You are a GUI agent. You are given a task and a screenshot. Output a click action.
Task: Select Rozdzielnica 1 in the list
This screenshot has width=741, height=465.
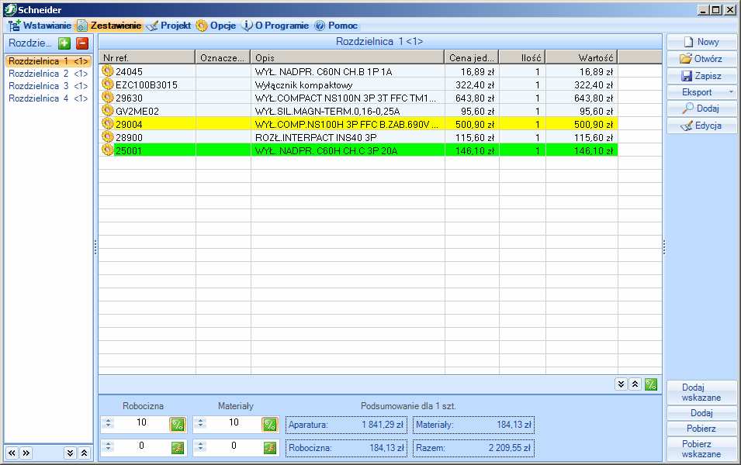(48, 61)
